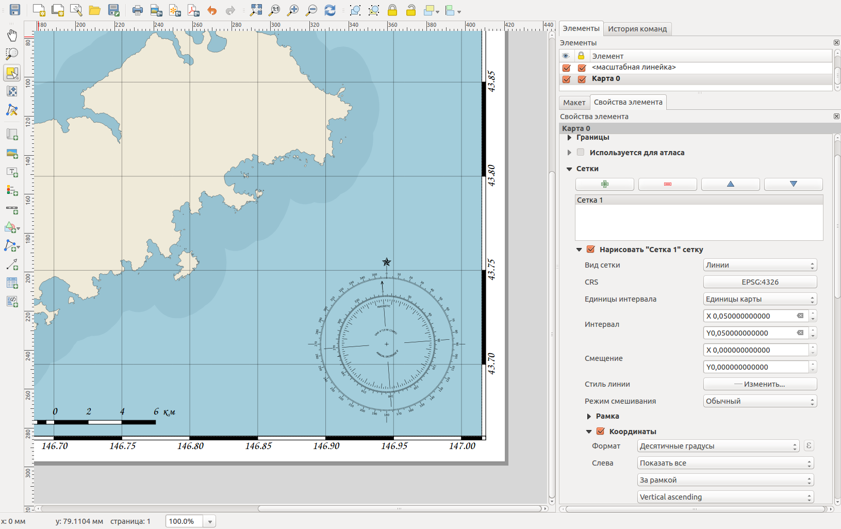This screenshot has height=529, width=841.
Task: Toggle visibility of the scale bar element
Action: point(566,68)
